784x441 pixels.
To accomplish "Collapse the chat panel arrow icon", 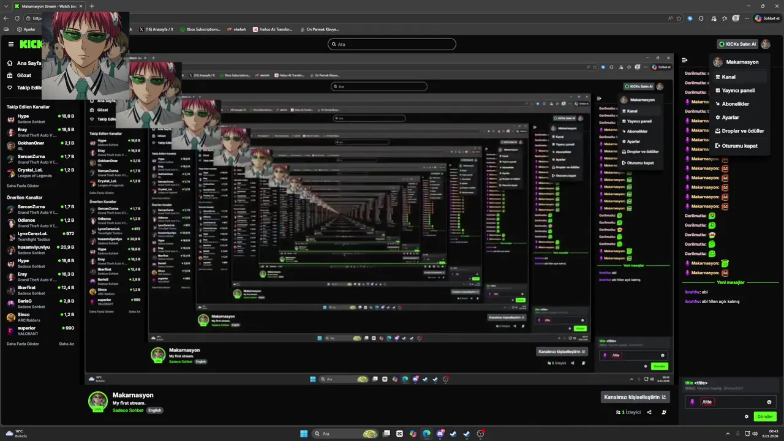I will (684, 60).
